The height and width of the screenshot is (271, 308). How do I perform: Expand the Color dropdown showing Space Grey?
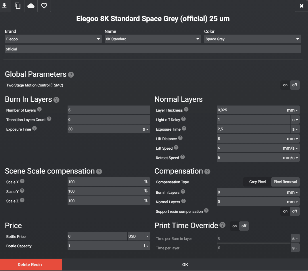pos(252,39)
